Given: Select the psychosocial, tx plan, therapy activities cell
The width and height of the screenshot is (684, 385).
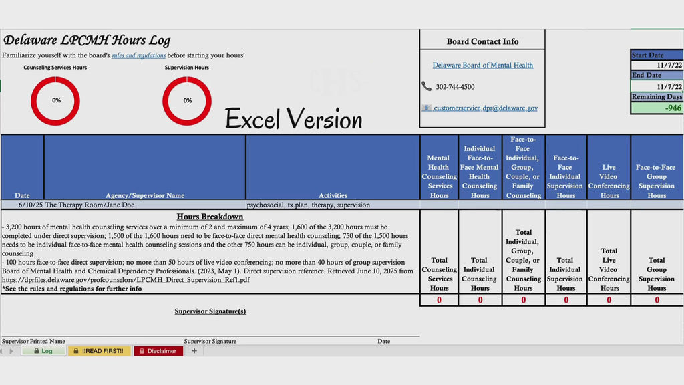Looking at the screenshot, I should click(333, 205).
